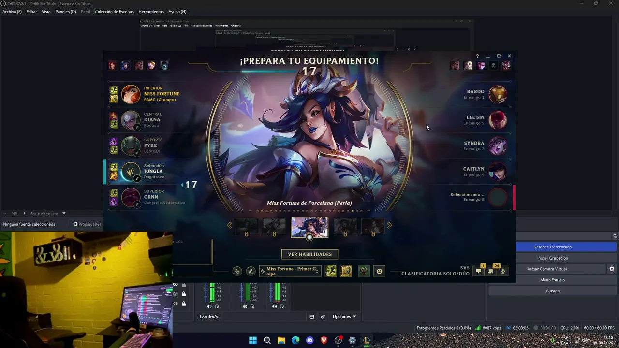
Task: Open the Vista menu
Action: (x=46, y=12)
